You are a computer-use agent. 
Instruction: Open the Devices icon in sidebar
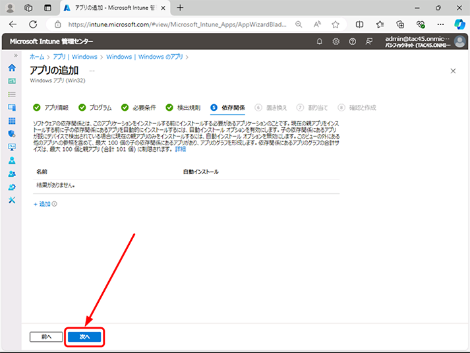point(12,108)
